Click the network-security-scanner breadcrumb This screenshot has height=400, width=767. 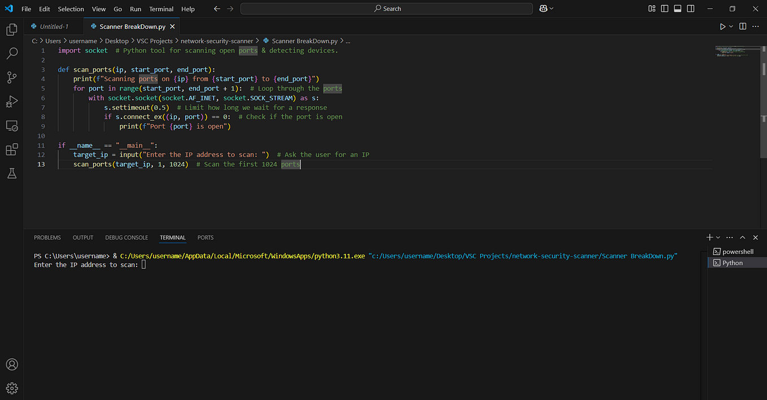click(217, 41)
